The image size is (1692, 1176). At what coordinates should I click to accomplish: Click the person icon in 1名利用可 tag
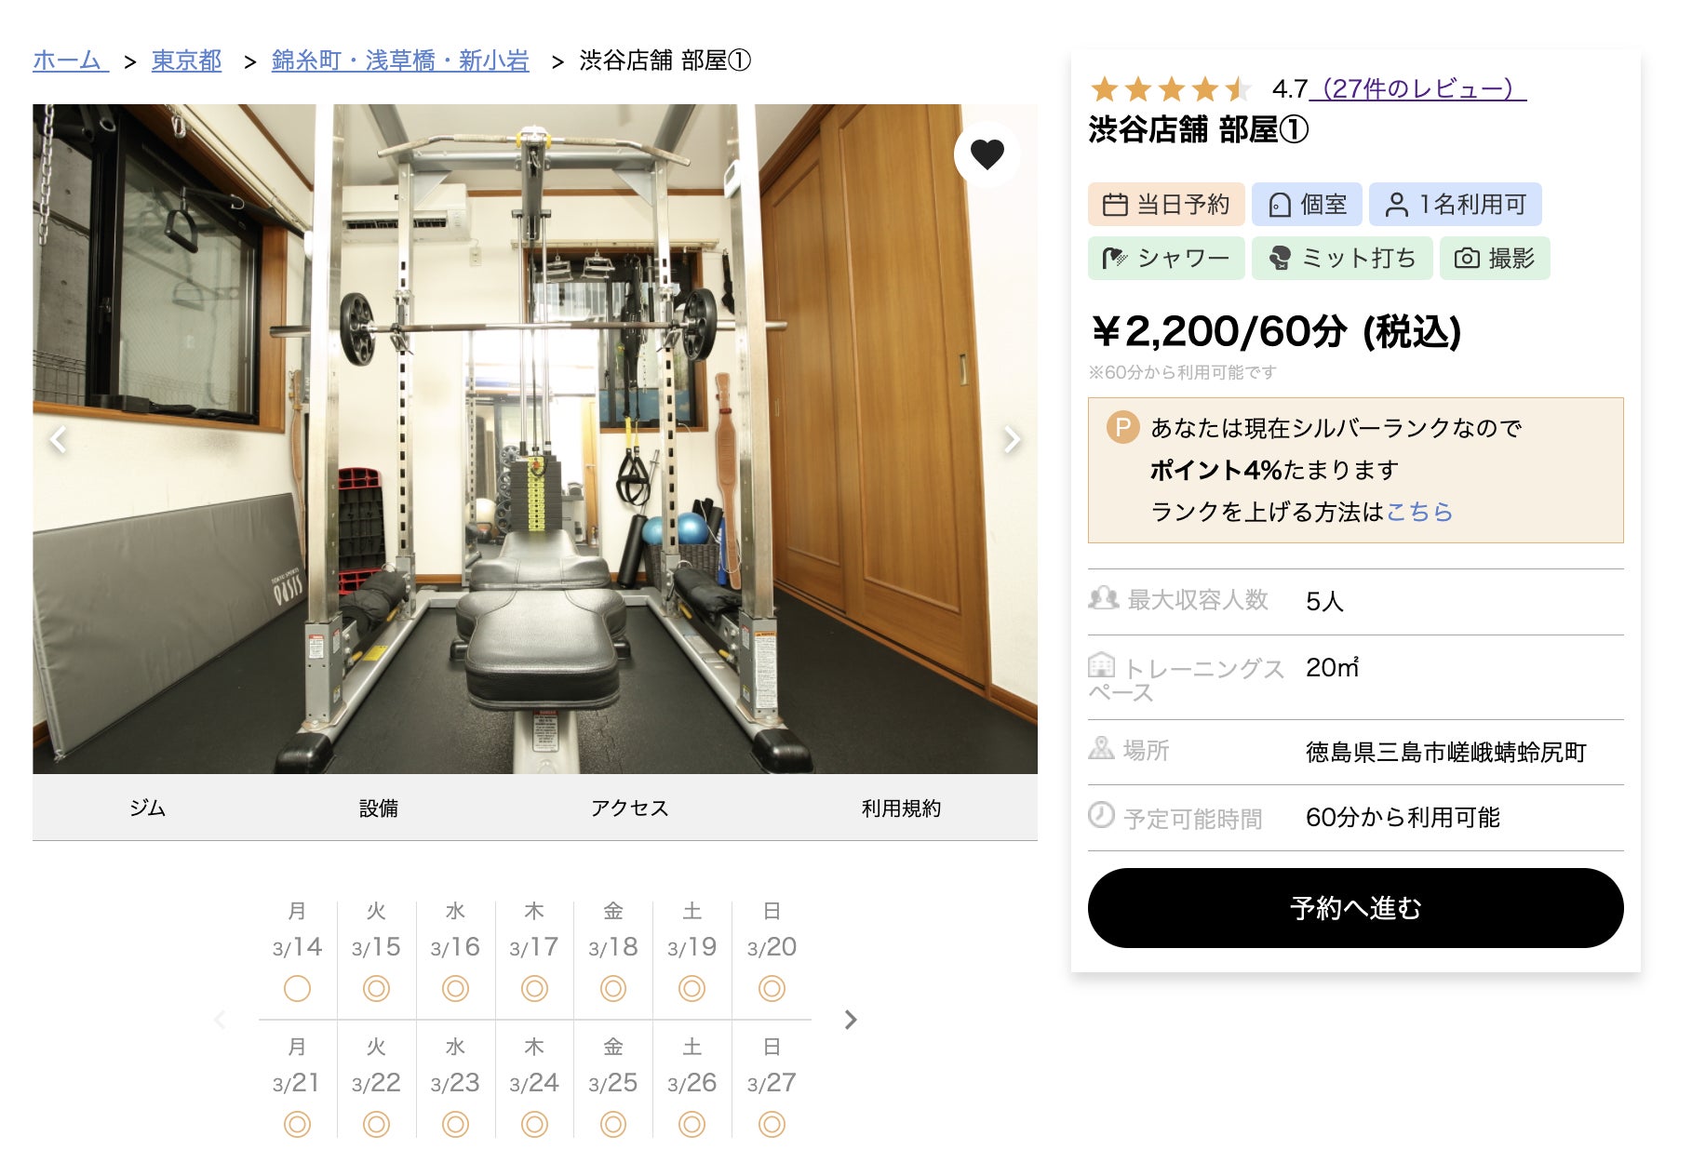pos(1396,205)
